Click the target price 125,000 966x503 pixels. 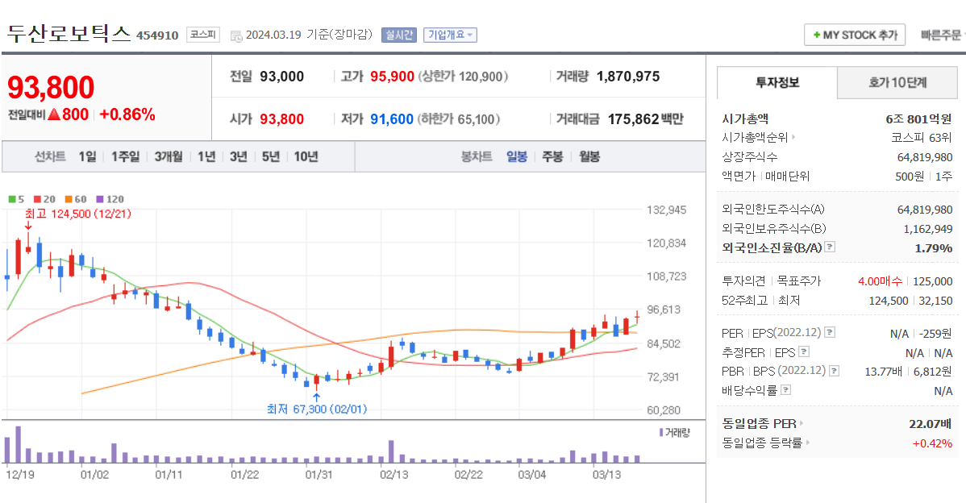coord(933,281)
